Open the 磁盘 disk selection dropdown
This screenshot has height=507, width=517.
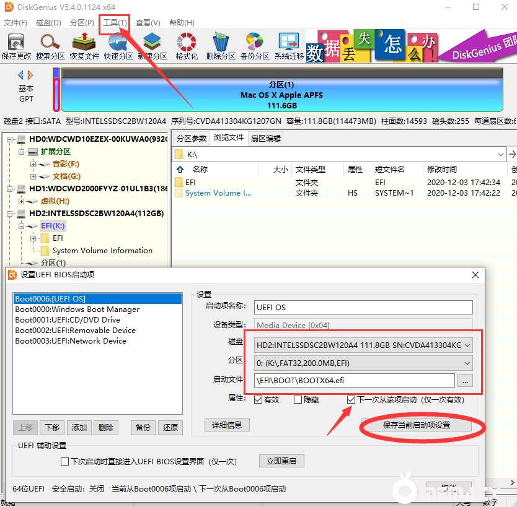click(470, 346)
